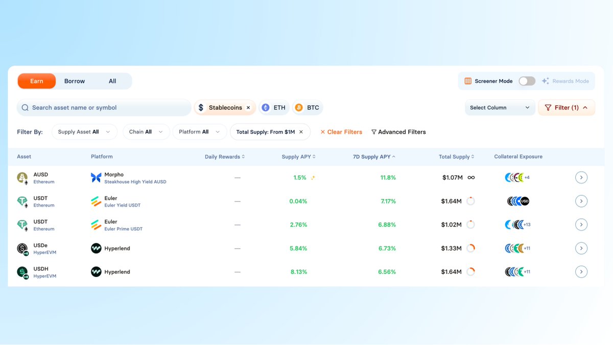Sort by Supply APY column
This screenshot has width=613, height=345.
click(x=299, y=157)
